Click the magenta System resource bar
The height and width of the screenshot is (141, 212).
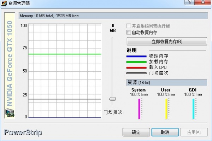point(139,109)
